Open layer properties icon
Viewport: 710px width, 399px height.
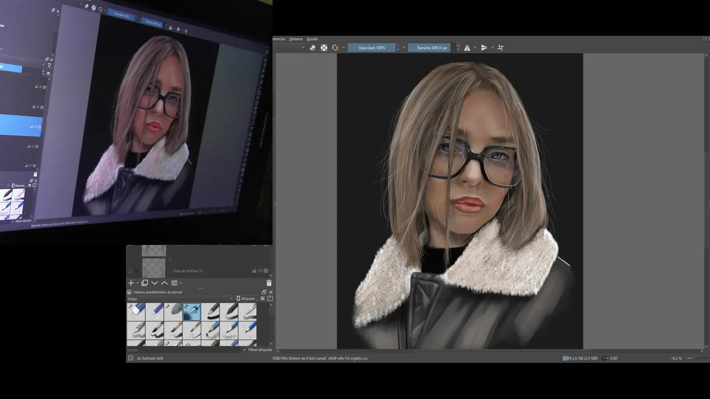pyautogui.click(x=174, y=283)
